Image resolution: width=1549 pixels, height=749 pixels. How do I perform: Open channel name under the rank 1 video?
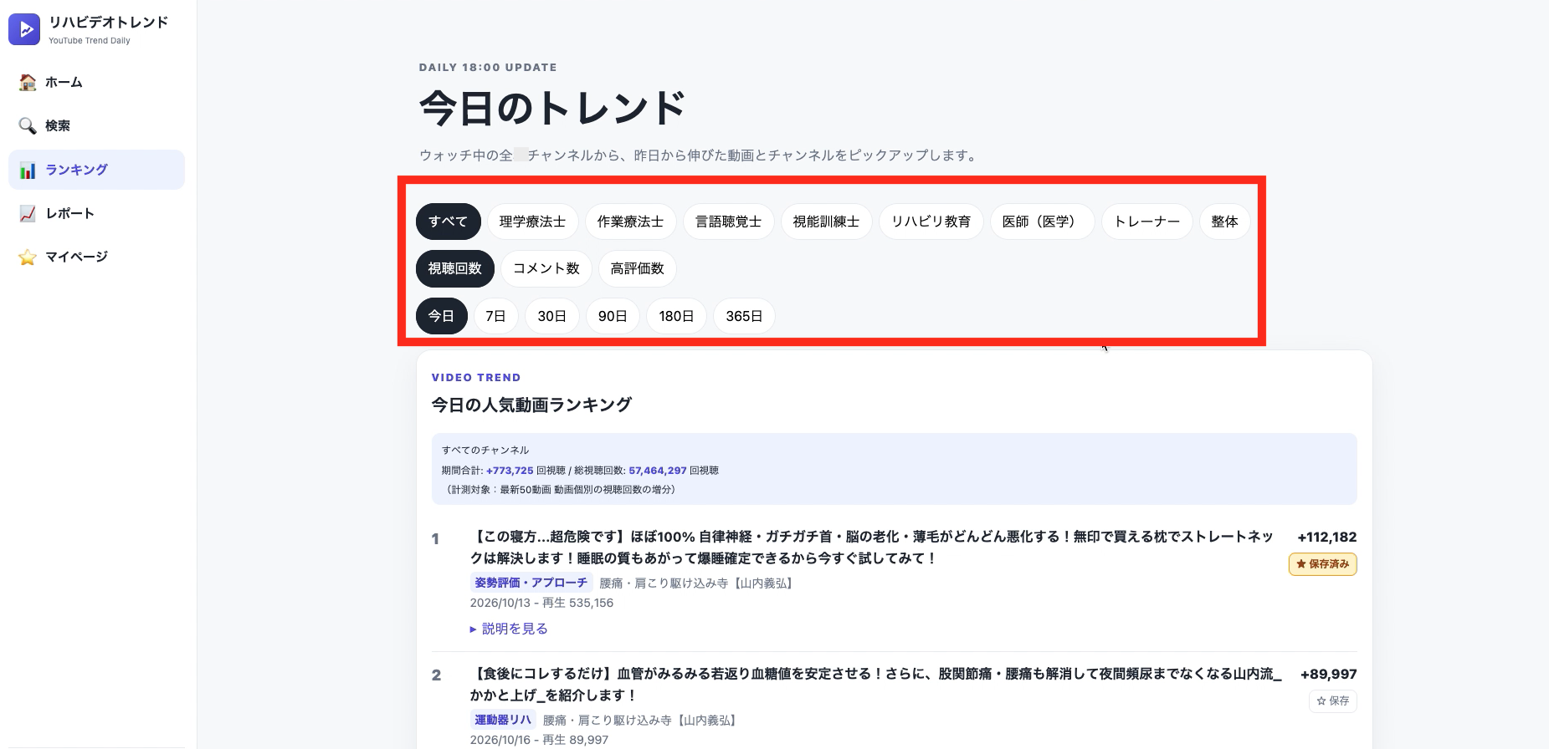click(x=696, y=583)
